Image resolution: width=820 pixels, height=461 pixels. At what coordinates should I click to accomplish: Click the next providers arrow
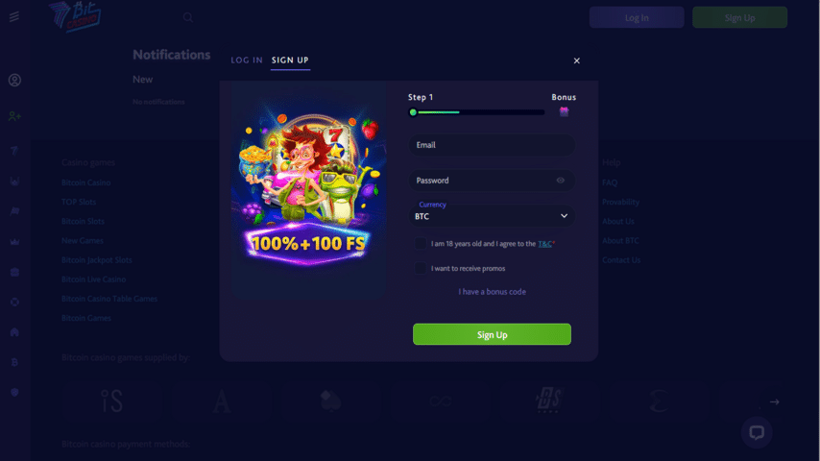pyautogui.click(x=775, y=401)
